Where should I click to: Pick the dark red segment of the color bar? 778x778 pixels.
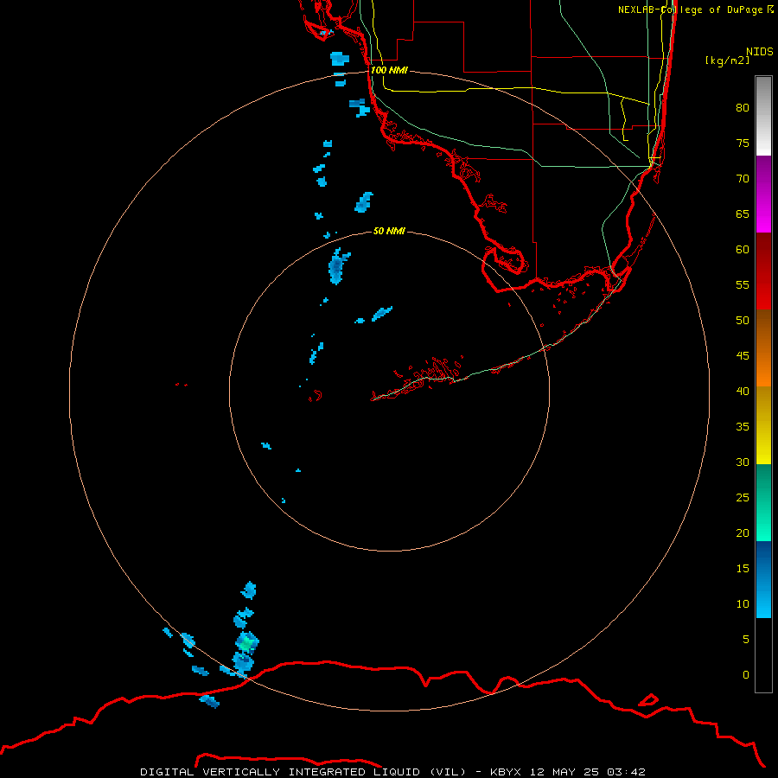click(763, 271)
